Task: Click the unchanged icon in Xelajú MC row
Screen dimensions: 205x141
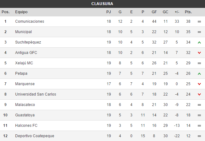Action: click(x=199, y=63)
